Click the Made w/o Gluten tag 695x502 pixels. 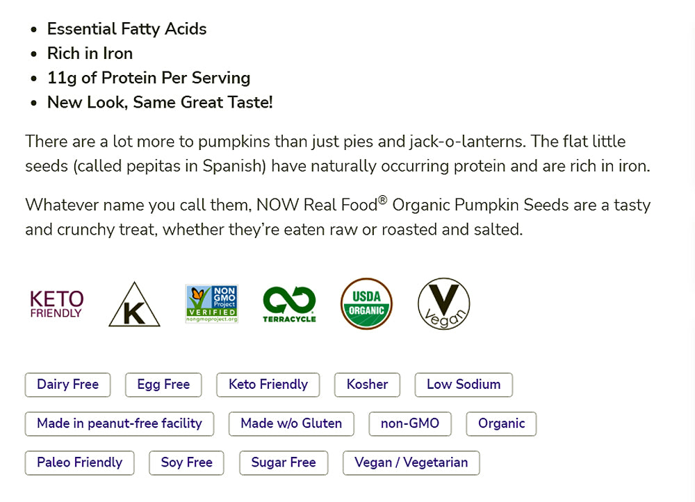coord(291,424)
